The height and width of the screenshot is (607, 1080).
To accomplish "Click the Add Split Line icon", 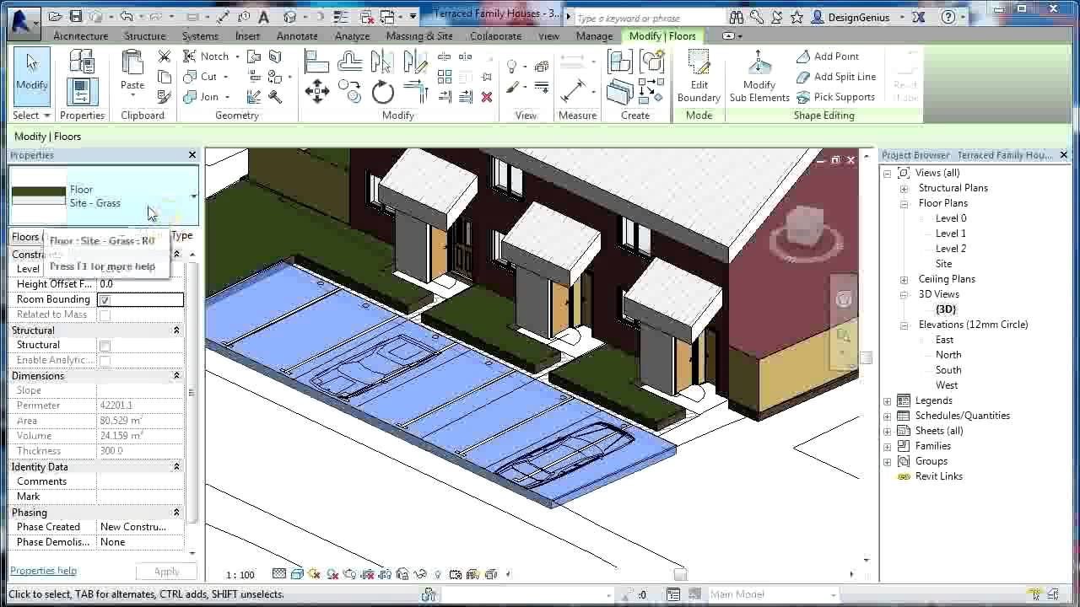I will tap(803, 77).
